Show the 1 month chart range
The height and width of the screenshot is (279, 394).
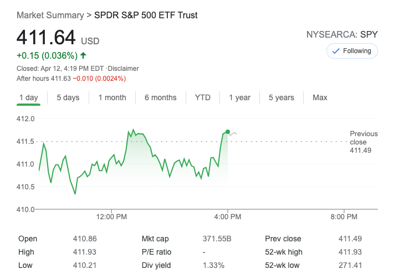pos(112,97)
